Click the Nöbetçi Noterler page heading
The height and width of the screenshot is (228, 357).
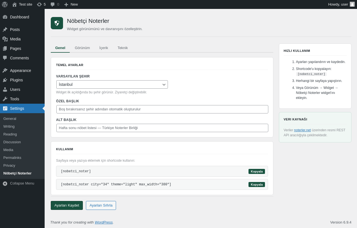88,21
